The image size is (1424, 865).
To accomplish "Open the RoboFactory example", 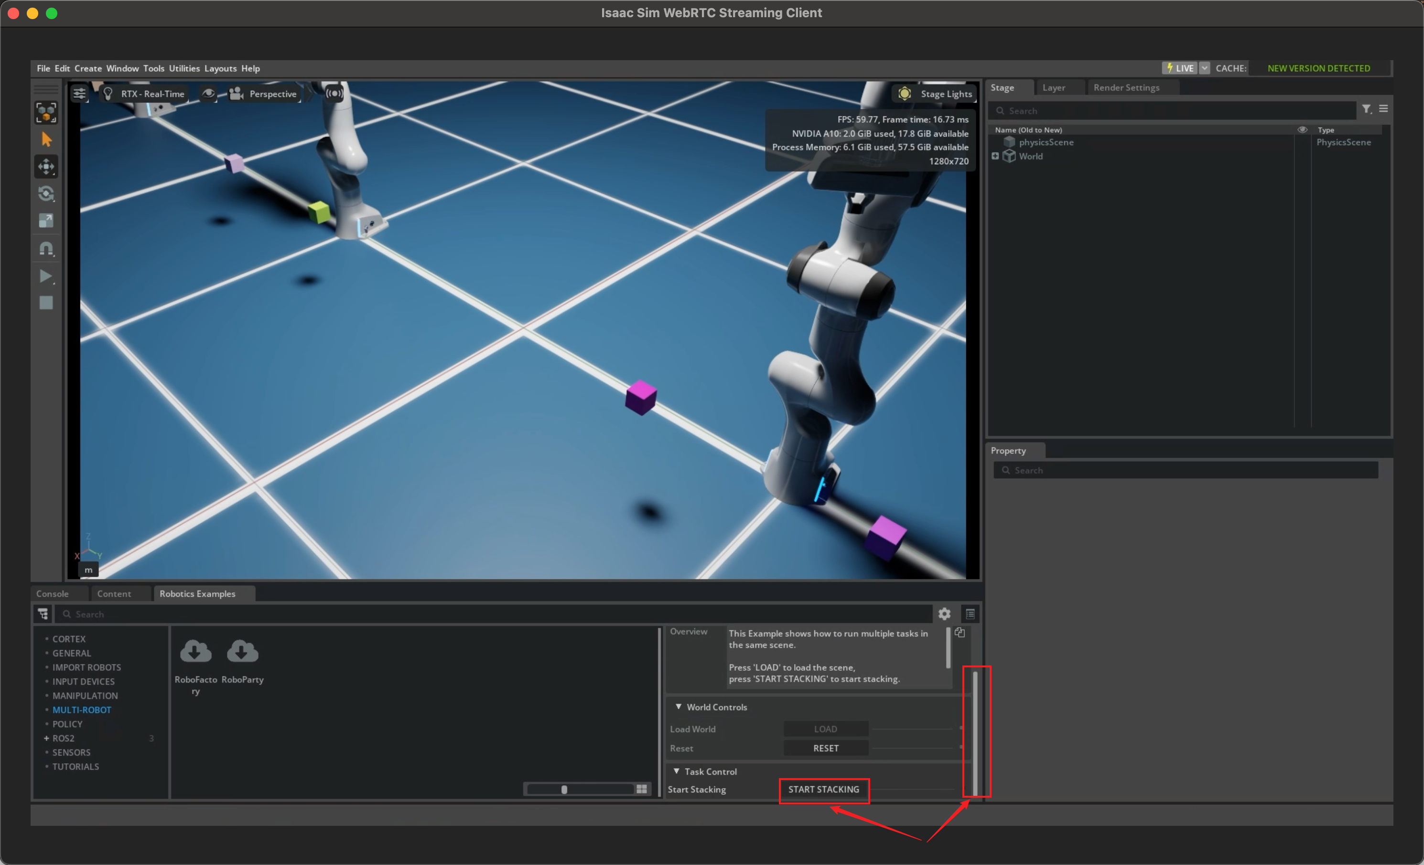I will [x=196, y=653].
